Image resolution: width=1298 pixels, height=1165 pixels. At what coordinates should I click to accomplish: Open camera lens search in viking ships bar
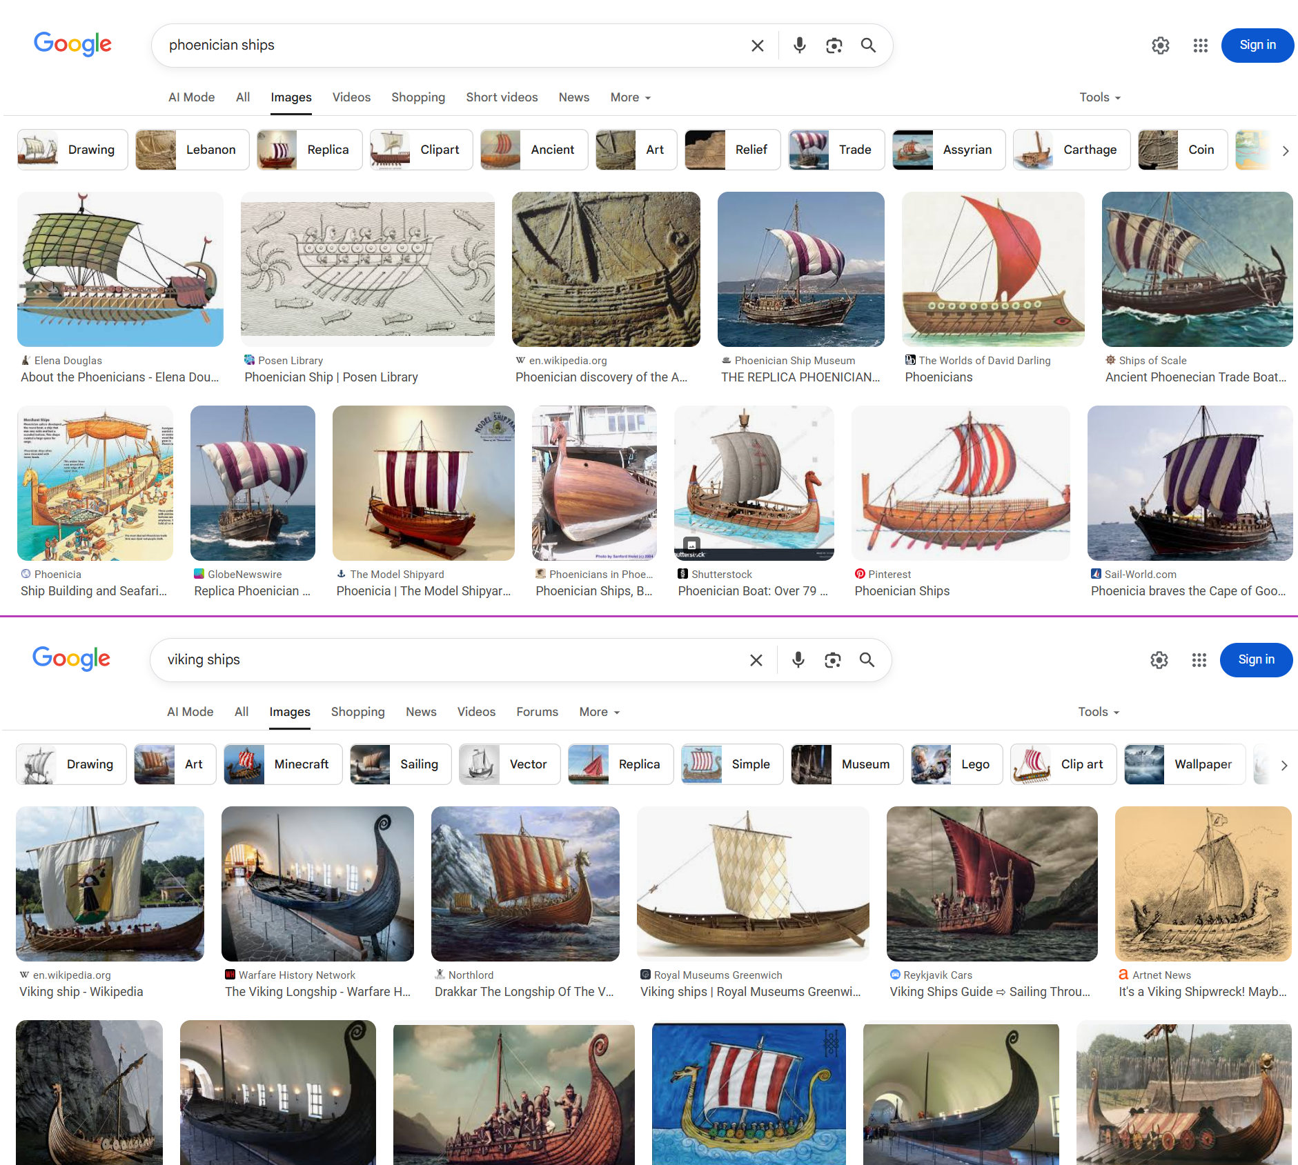point(832,660)
